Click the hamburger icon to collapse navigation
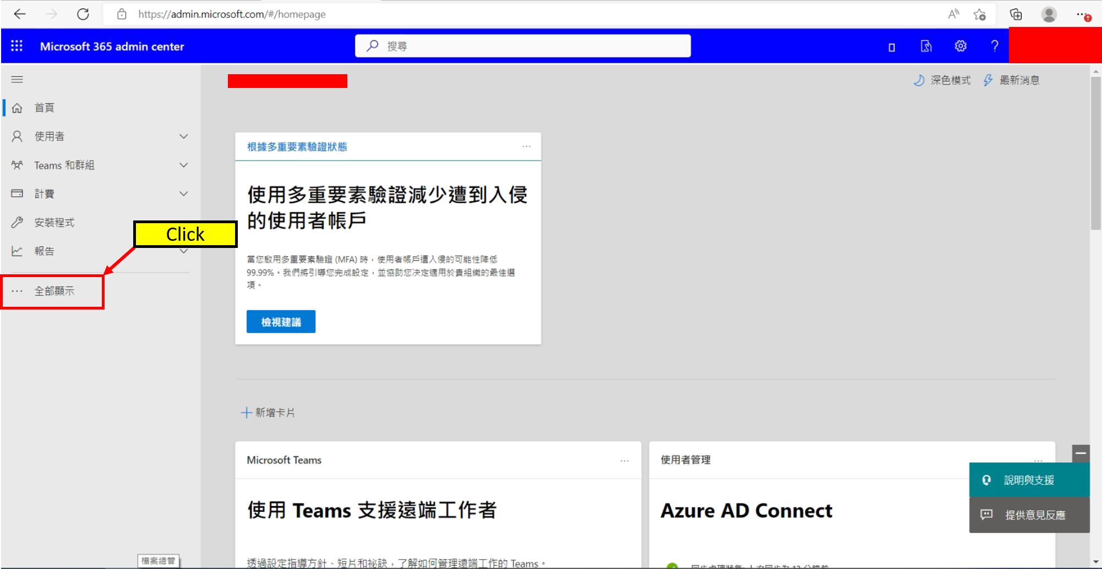The height and width of the screenshot is (569, 1102). 17,80
